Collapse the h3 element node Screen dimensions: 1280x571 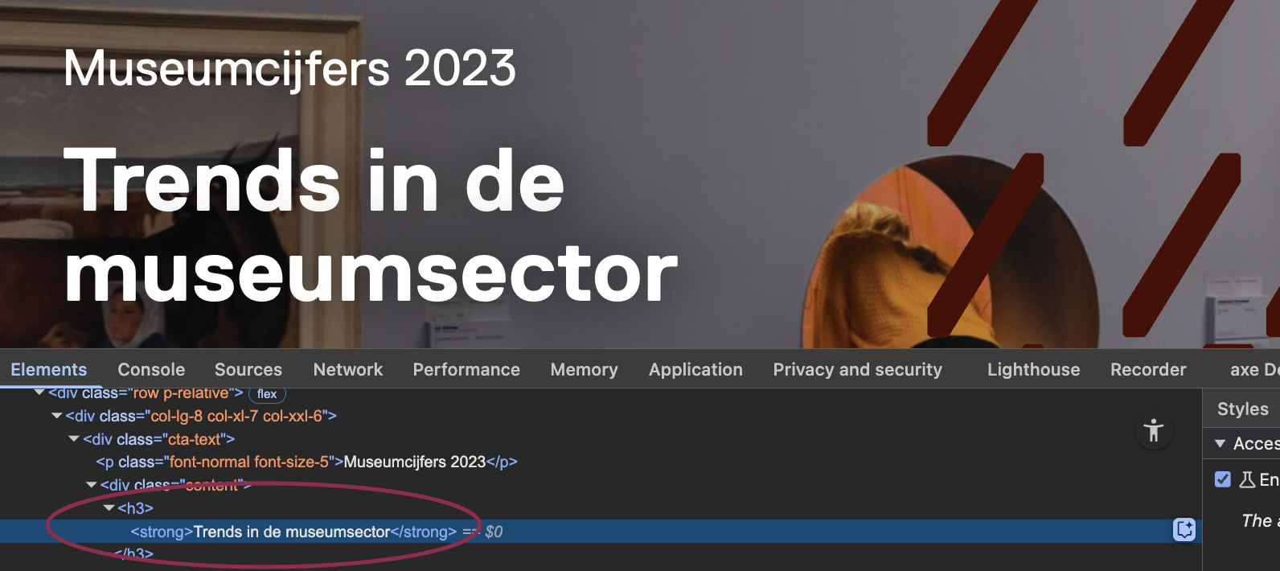[109, 508]
